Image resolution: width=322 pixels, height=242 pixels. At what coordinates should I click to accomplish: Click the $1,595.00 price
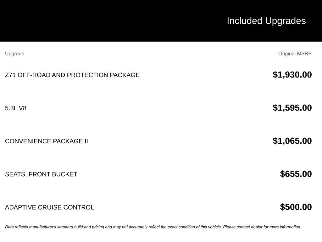(x=292, y=108)
